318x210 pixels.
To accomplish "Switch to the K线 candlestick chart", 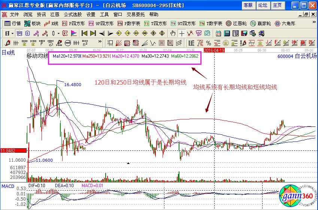I will click(52, 23).
